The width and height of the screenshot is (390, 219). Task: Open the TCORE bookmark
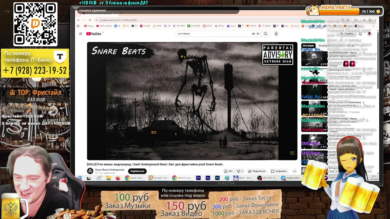(x=157, y=26)
